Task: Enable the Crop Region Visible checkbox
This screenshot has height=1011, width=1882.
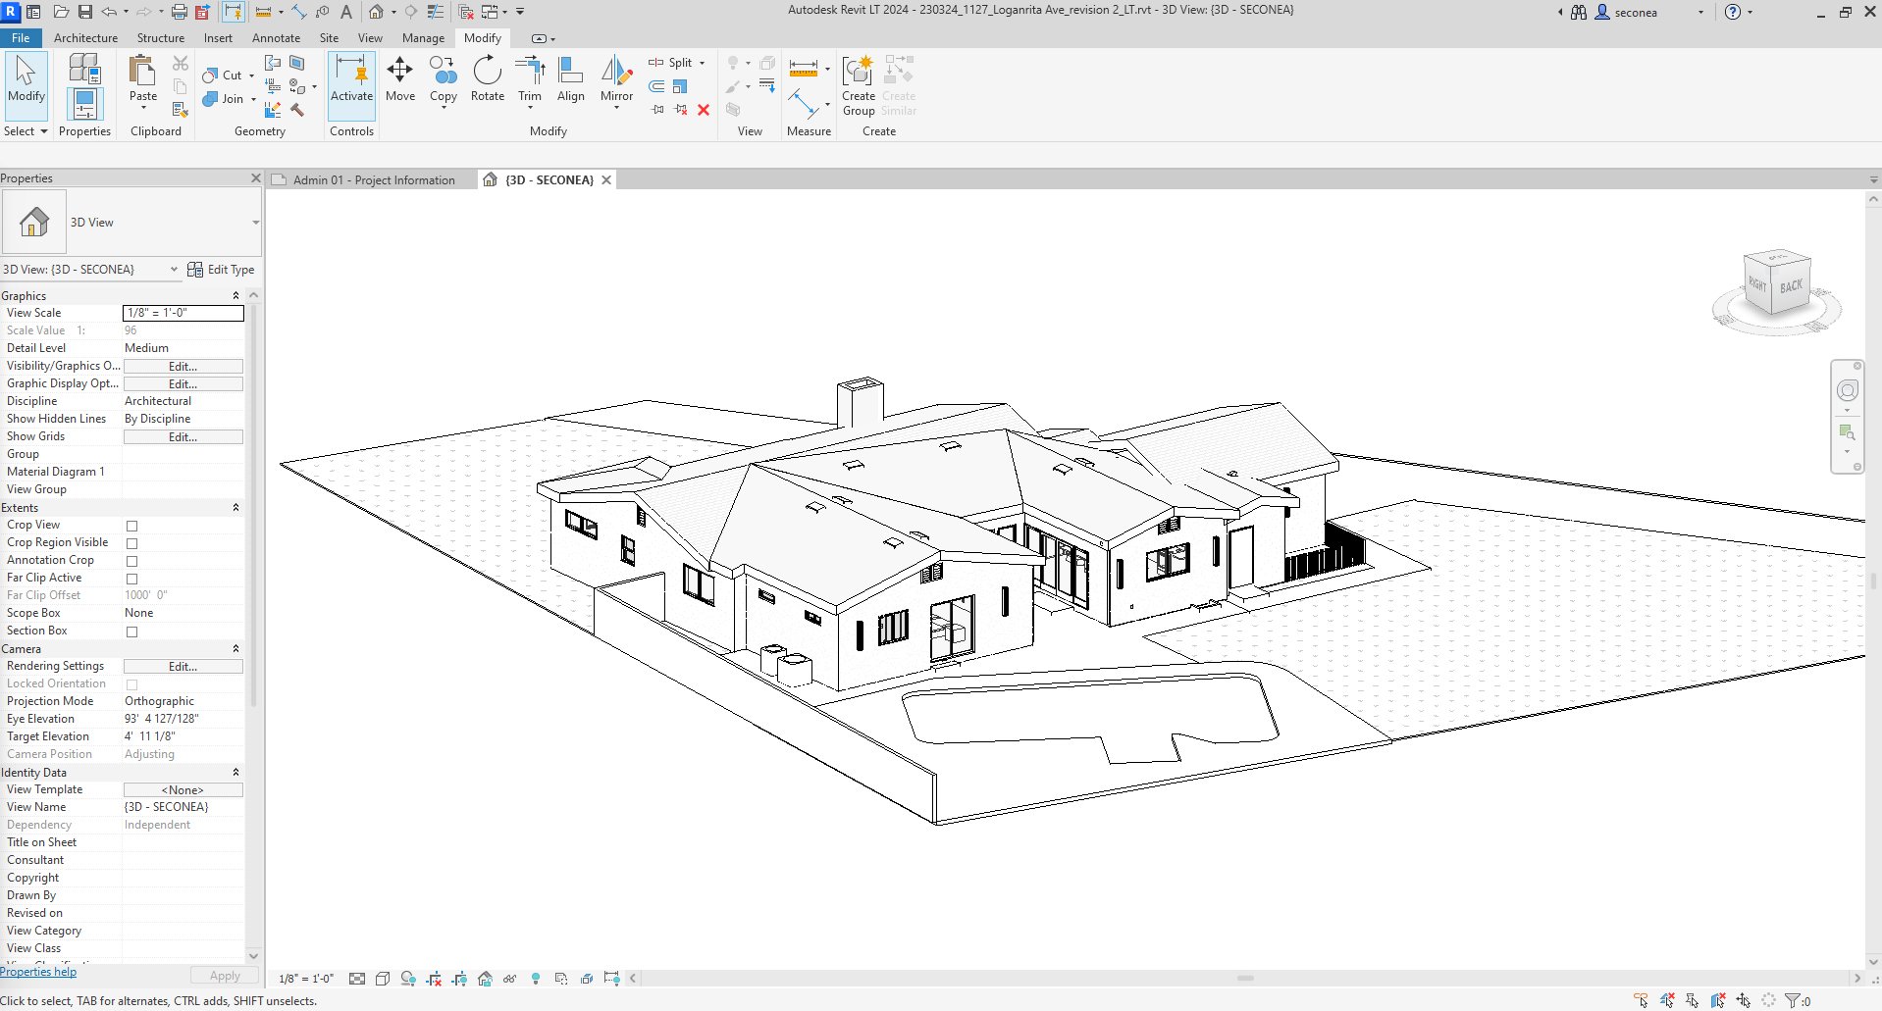Action: [x=132, y=543]
